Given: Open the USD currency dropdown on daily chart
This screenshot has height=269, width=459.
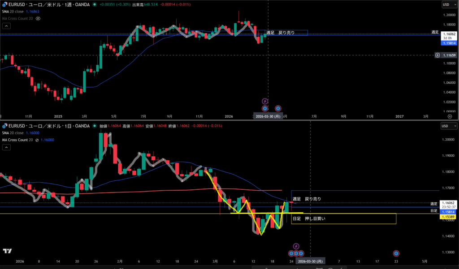Looking at the screenshot, I should [x=446, y=126].
